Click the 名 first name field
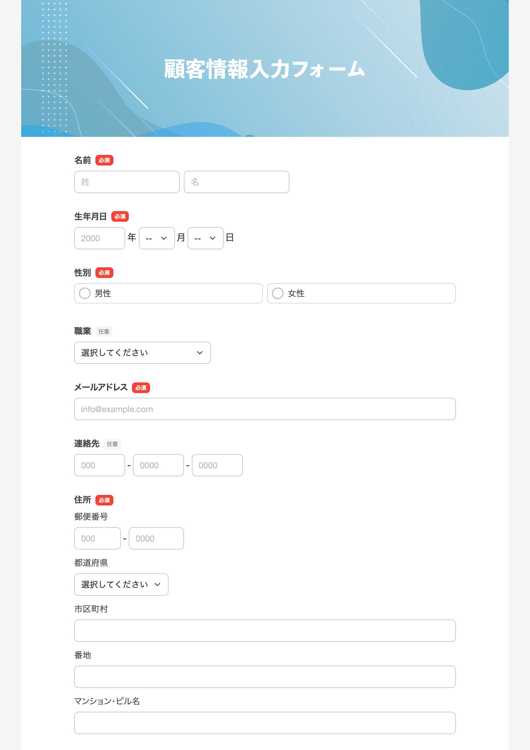 pos(236,182)
